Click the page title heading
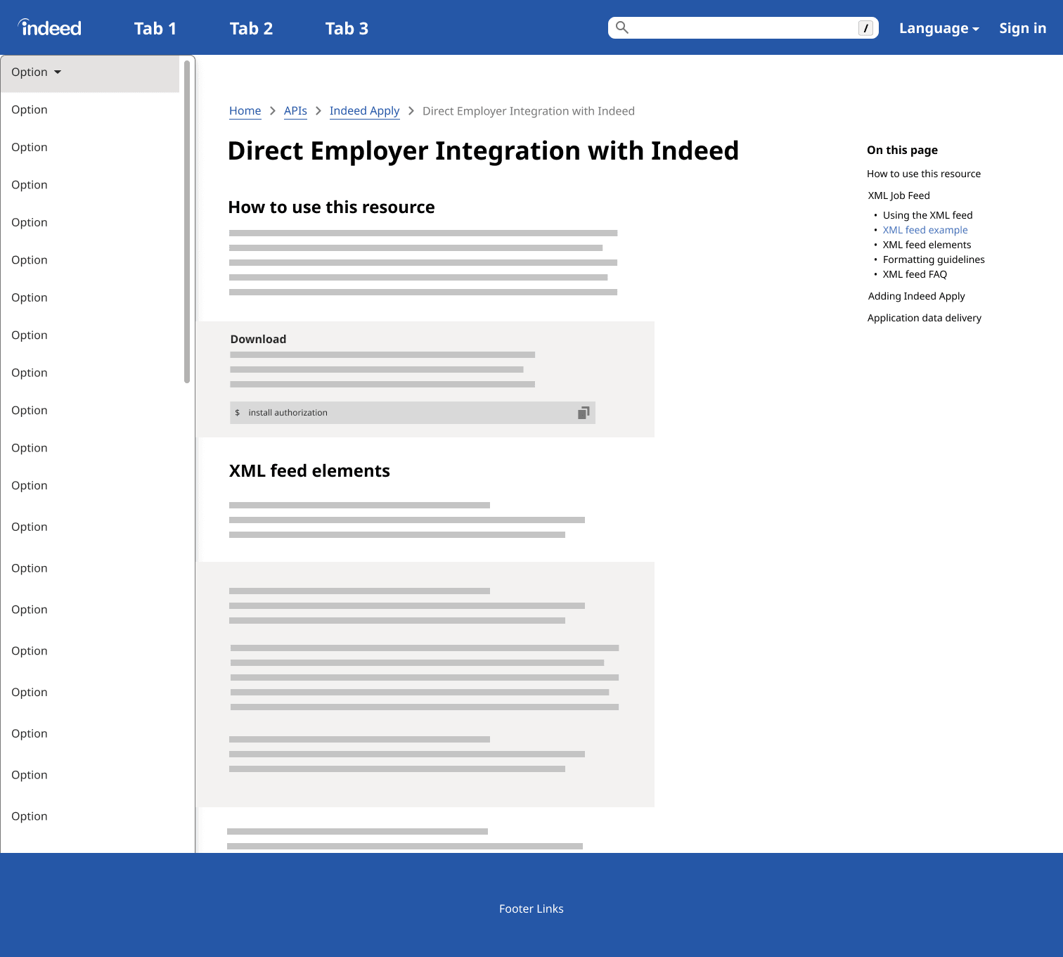This screenshot has height=957, width=1063. click(x=483, y=151)
